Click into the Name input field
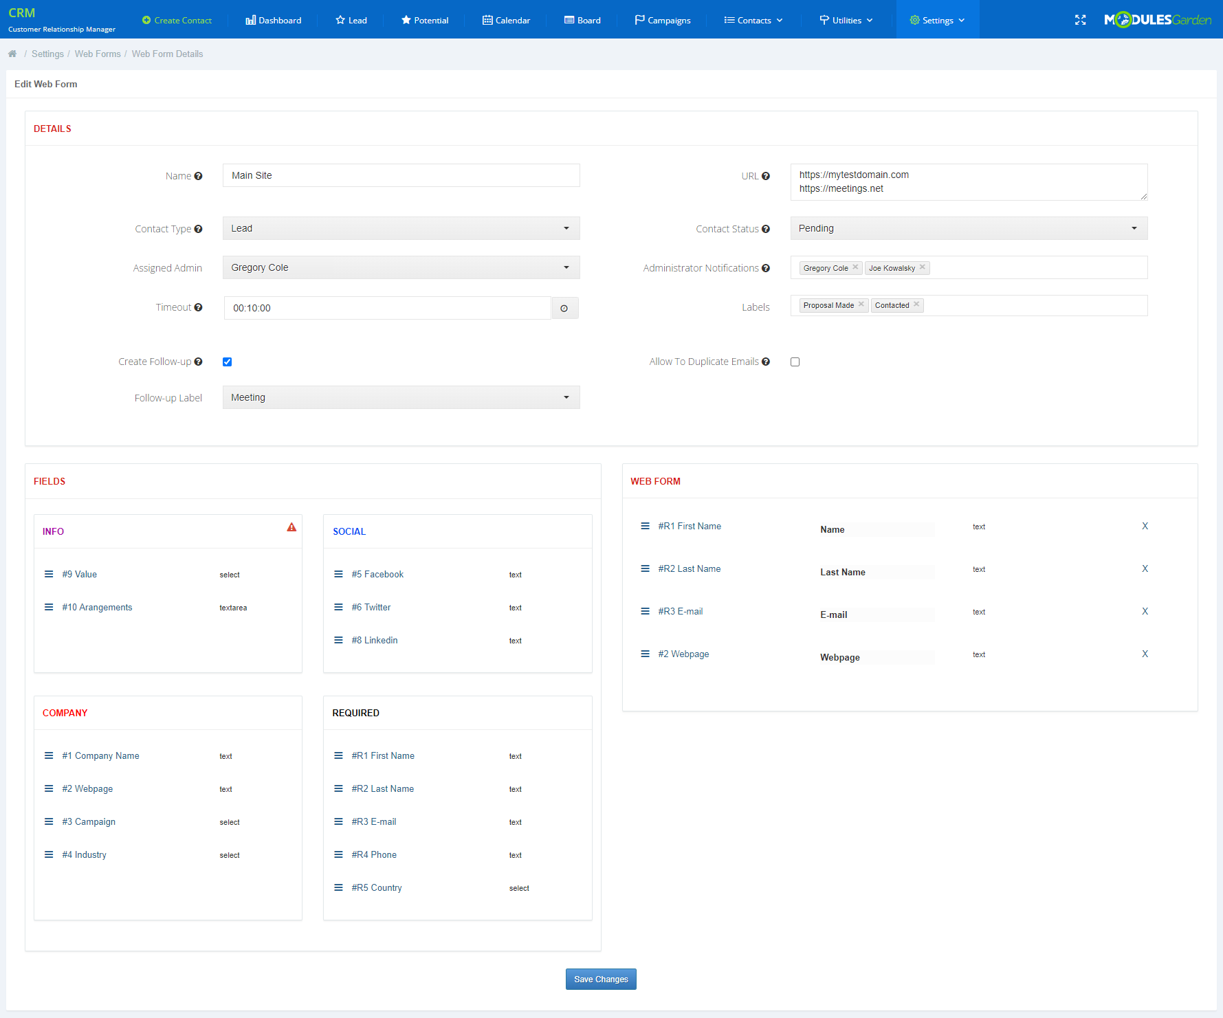 (401, 175)
